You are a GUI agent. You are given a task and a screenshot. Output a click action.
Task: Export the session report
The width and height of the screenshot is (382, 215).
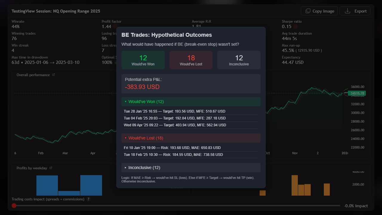click(x=355, y=11)
